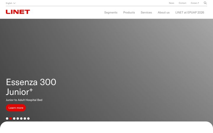
Task: Open the Contact link
Action: [182, 3]
